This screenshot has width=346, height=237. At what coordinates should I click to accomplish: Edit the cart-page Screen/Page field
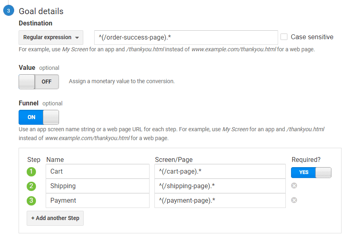click(x=220, y=171)
